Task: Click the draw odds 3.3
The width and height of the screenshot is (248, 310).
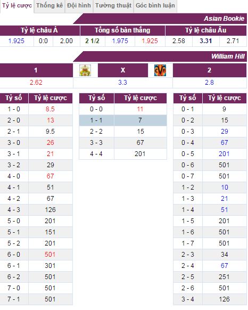Action: [122, 83]
